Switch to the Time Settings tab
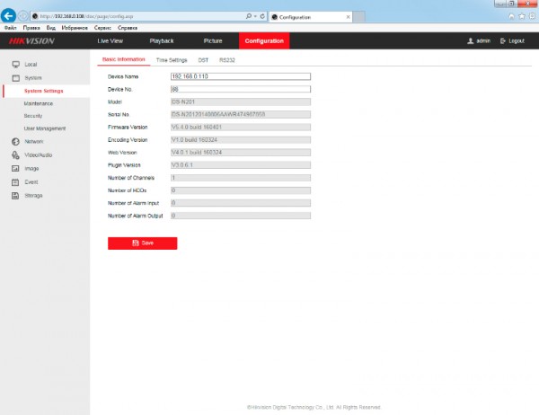This screenshot has width=539, height=415. pyautogui.click(x=172, y=60)
